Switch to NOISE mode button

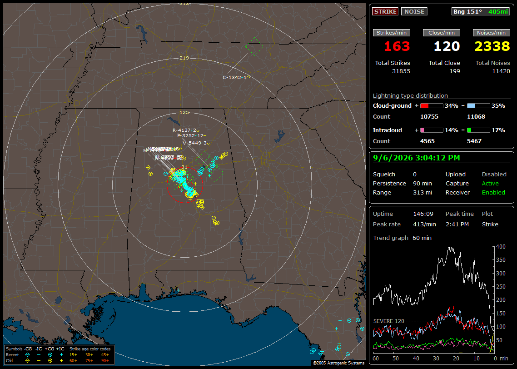click(x=414, y=11)
